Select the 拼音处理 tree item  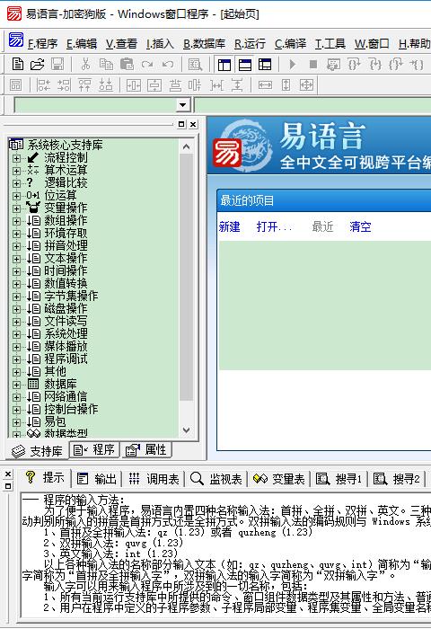tap(66, 245)
